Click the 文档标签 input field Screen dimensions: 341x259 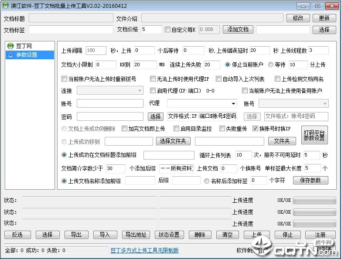(x=71, y=30)
